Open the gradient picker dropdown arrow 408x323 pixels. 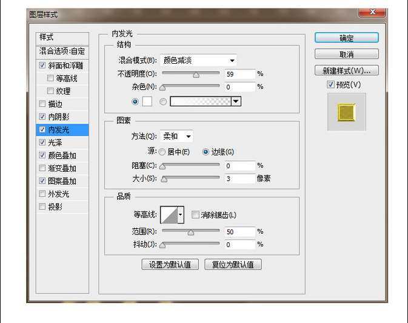click(x=236, y=101)
